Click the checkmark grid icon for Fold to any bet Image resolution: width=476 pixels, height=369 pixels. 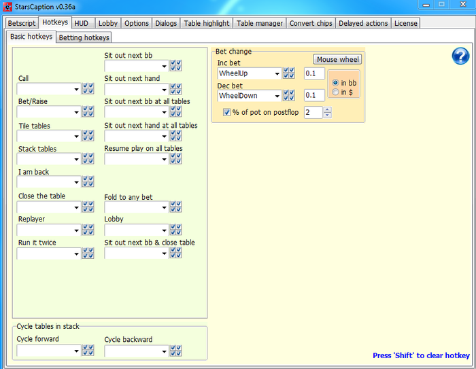[x=175, y=207]
